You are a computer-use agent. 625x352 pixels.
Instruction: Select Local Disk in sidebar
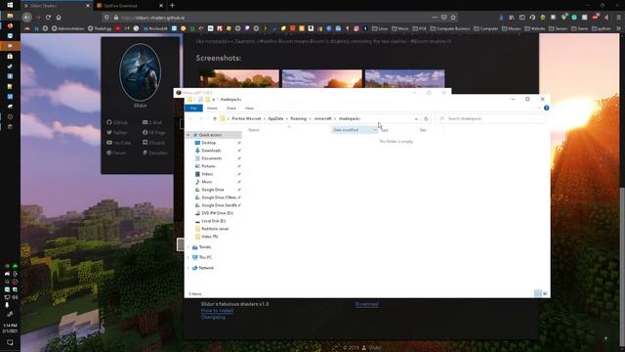[213, 221]
